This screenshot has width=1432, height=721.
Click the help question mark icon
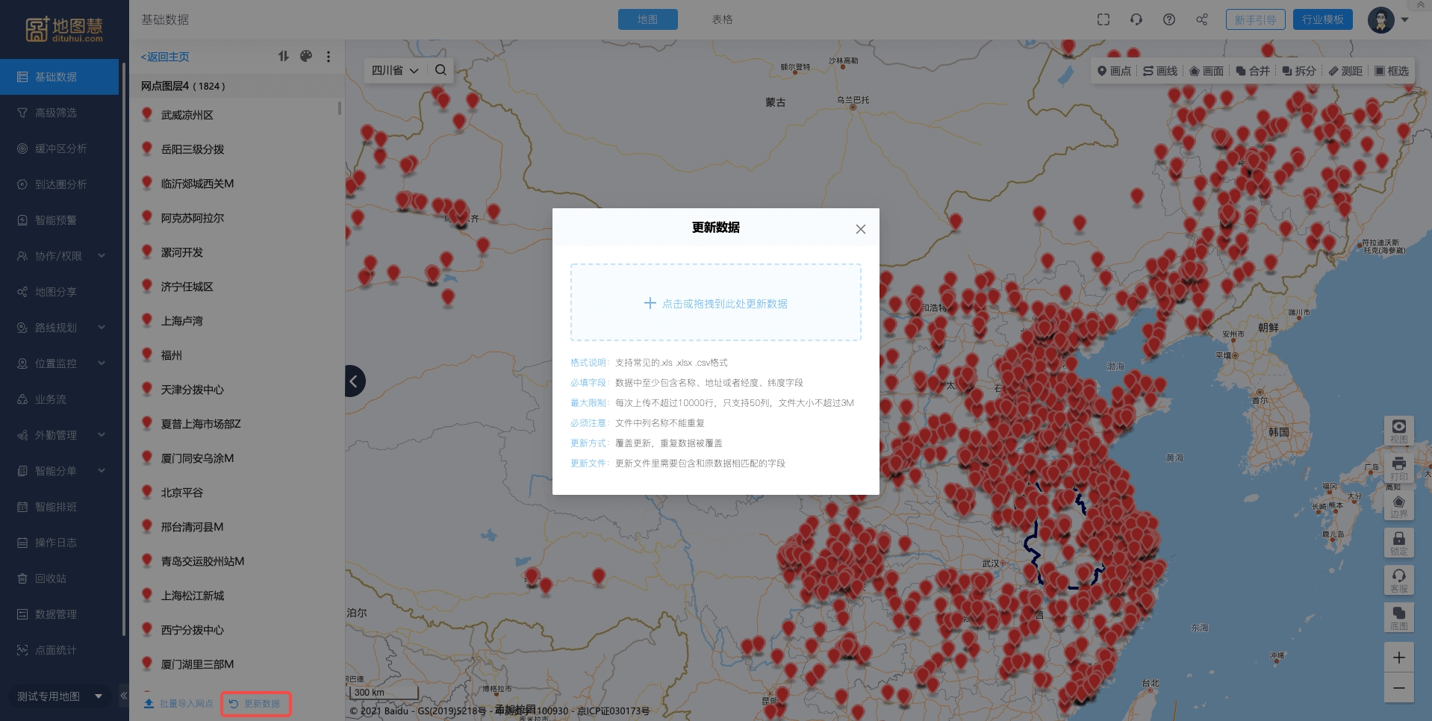pos(1168,19)
